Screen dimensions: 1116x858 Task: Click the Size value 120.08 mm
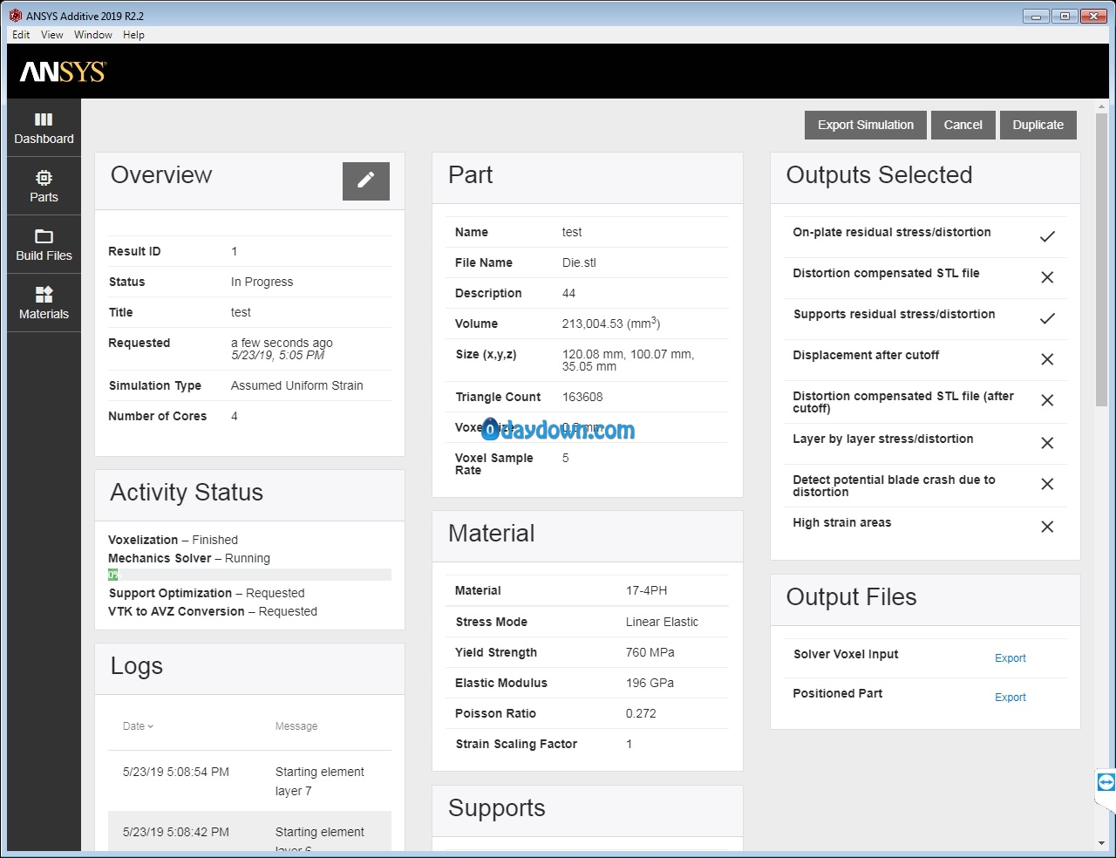[x=628, y=360]
